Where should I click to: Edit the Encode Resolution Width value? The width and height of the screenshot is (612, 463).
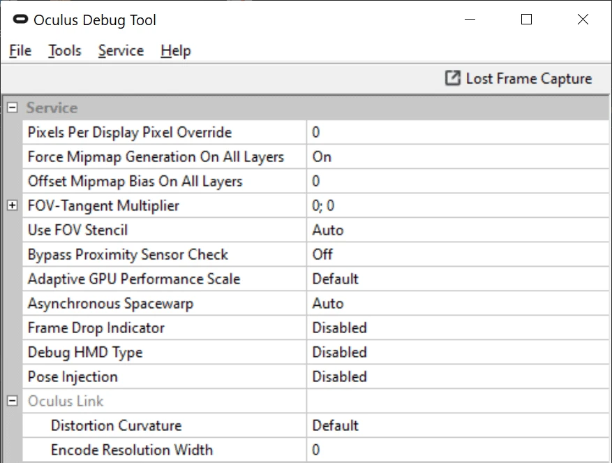(x=457, y=450)
